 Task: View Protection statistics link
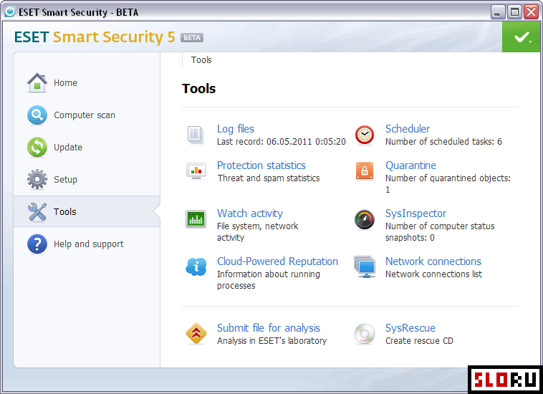point(261,165)
